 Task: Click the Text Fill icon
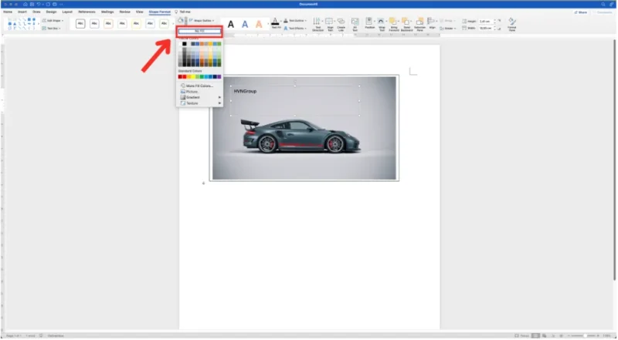(x=276, y=22)
